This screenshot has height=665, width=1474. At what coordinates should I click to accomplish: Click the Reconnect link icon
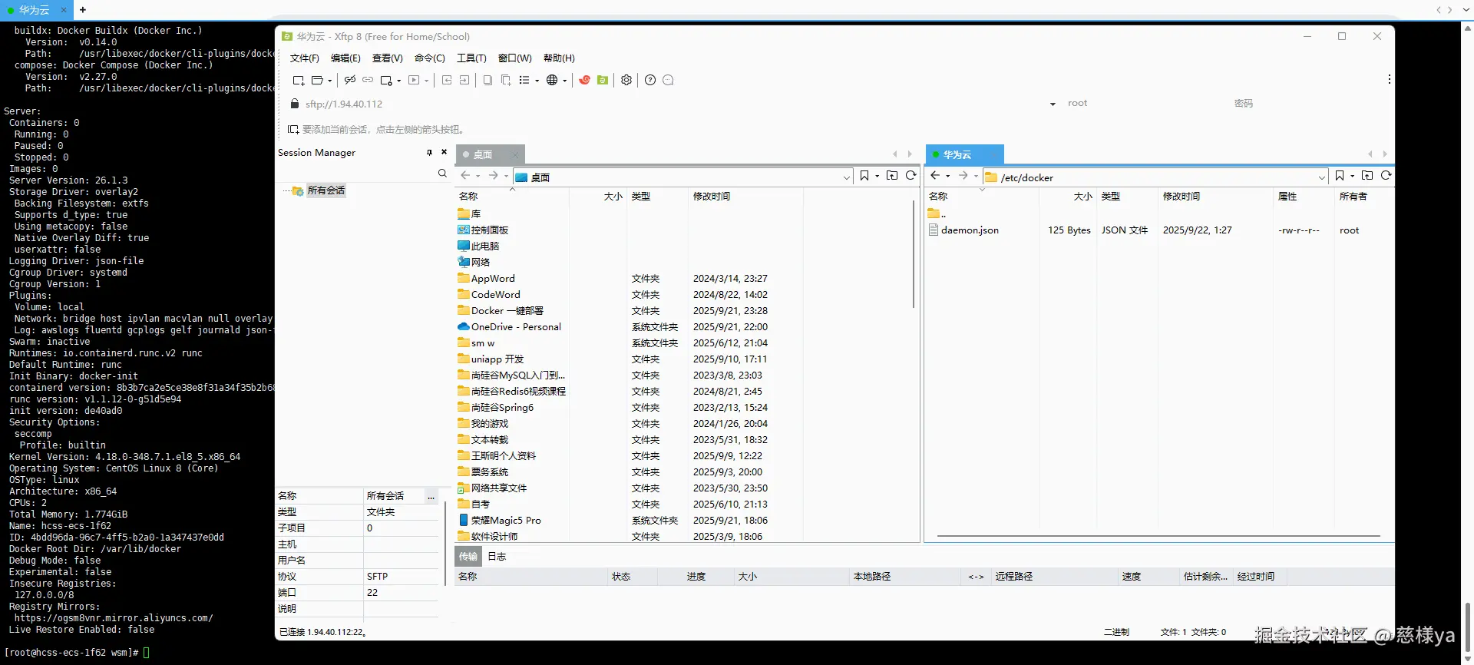pyautogui.click(x=368, y=80)
